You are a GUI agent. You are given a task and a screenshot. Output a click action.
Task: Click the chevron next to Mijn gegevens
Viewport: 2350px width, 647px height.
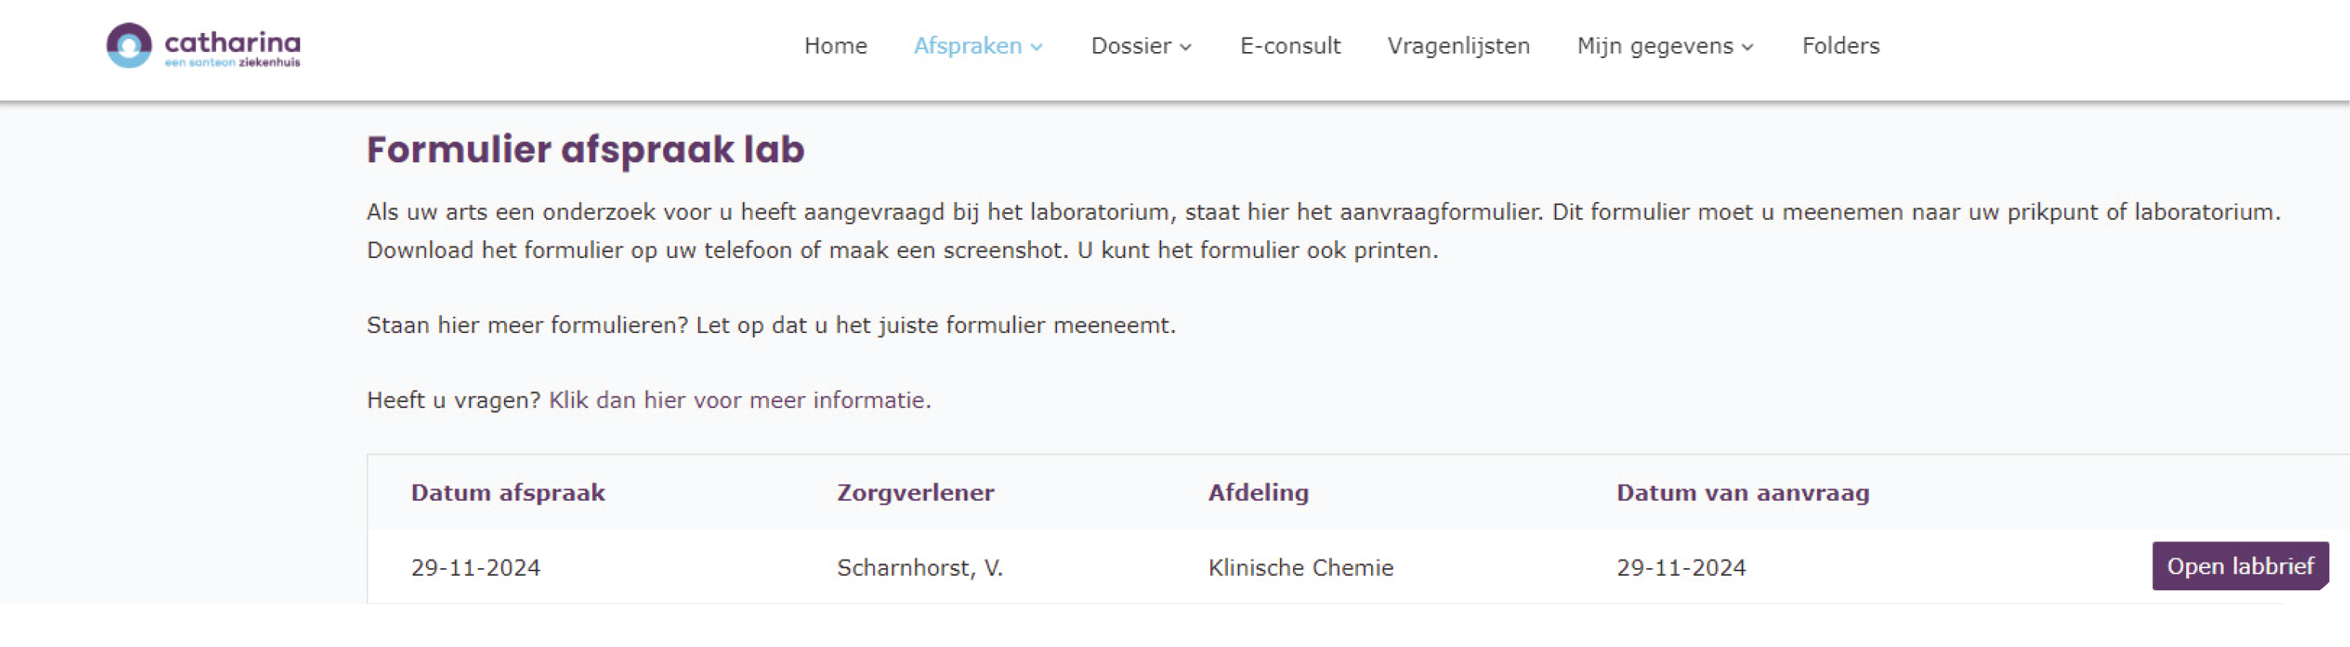pyautogui.click(x=1747, y=47)
